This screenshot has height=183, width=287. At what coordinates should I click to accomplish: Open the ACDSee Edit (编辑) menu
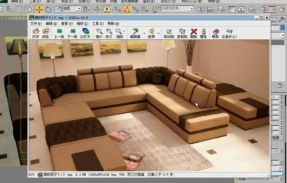[51, 23]
